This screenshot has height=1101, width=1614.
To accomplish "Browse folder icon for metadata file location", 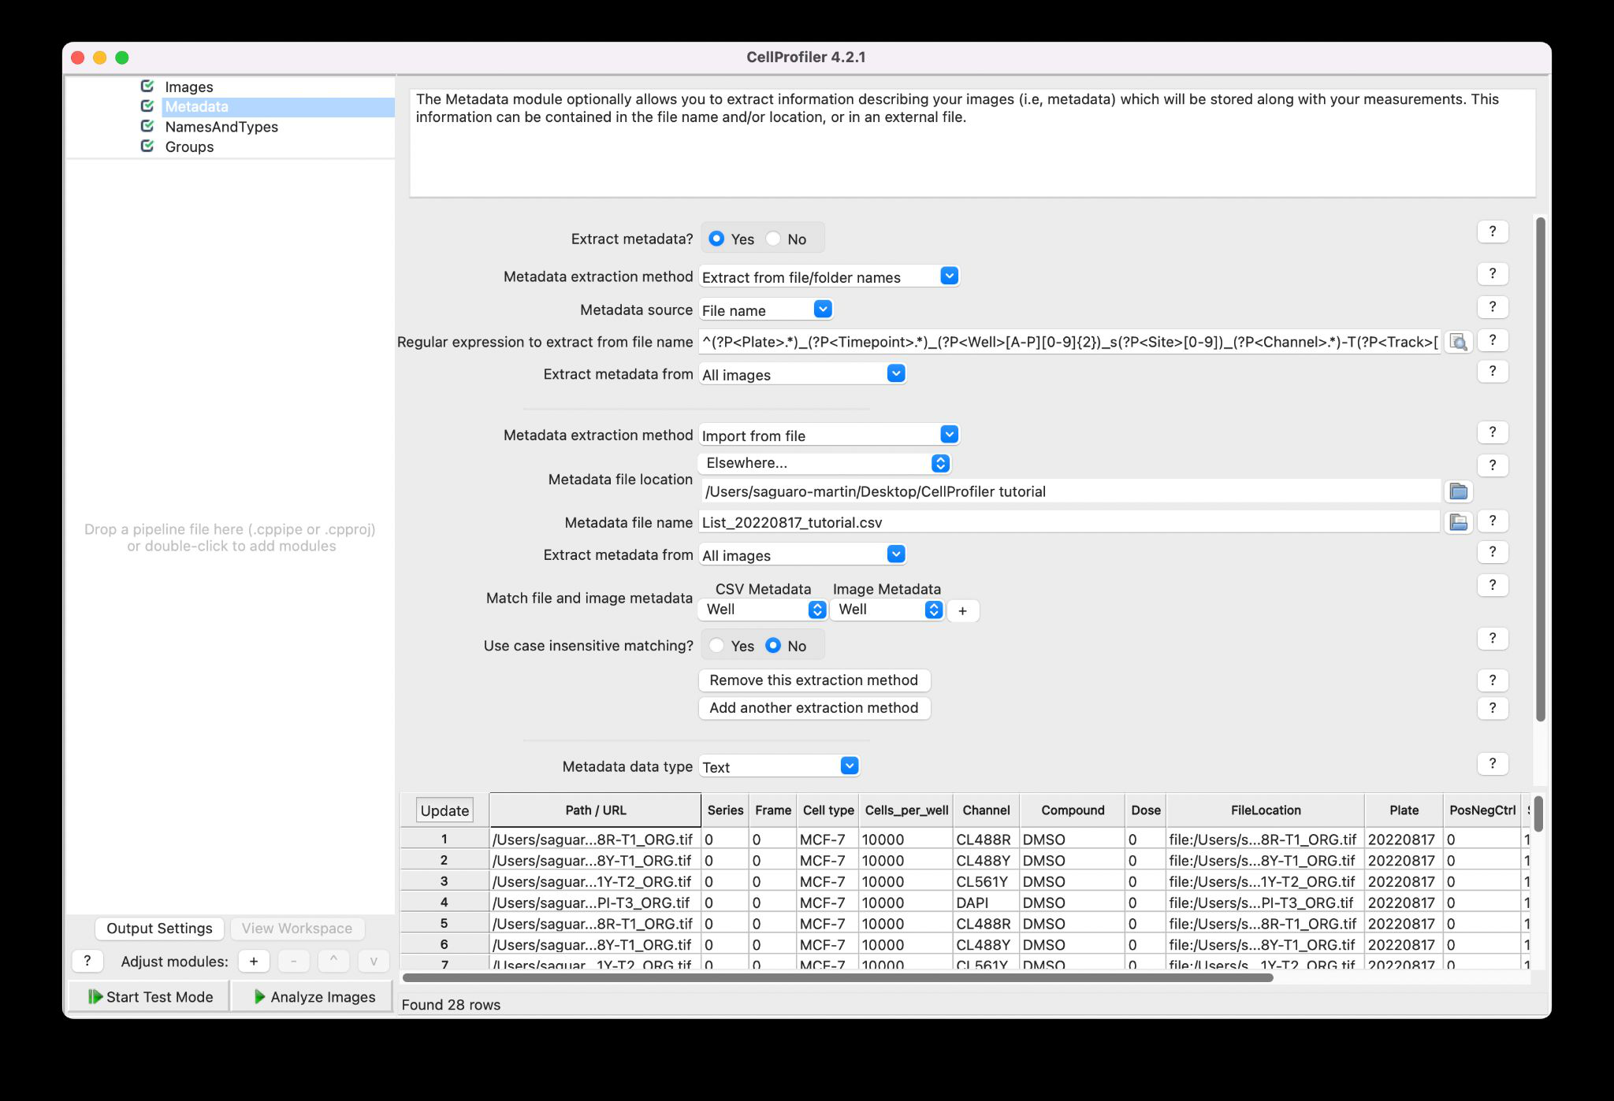I will pyautogui.click(x=1459, y=491).
